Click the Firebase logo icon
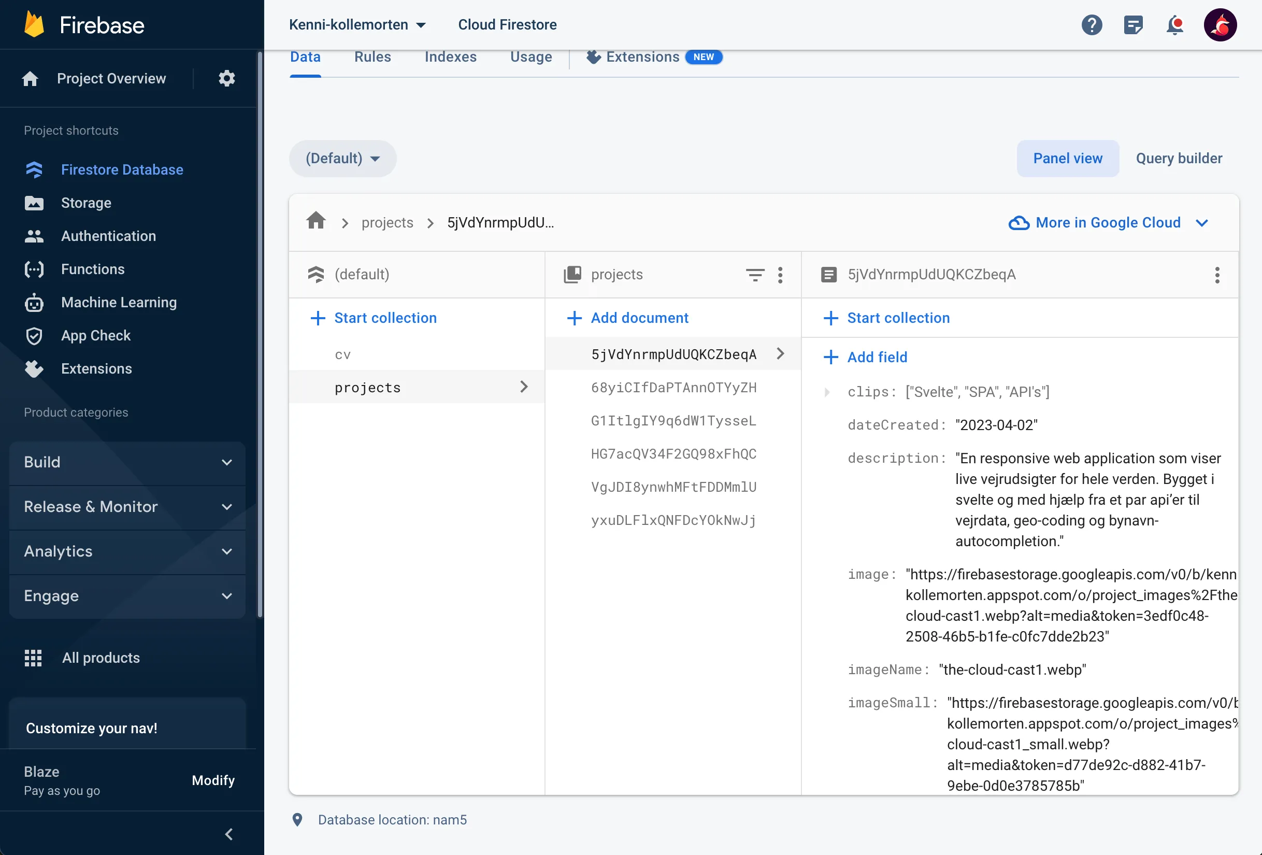Viewport: 1262px width, 855px height. tap(34, 25)
